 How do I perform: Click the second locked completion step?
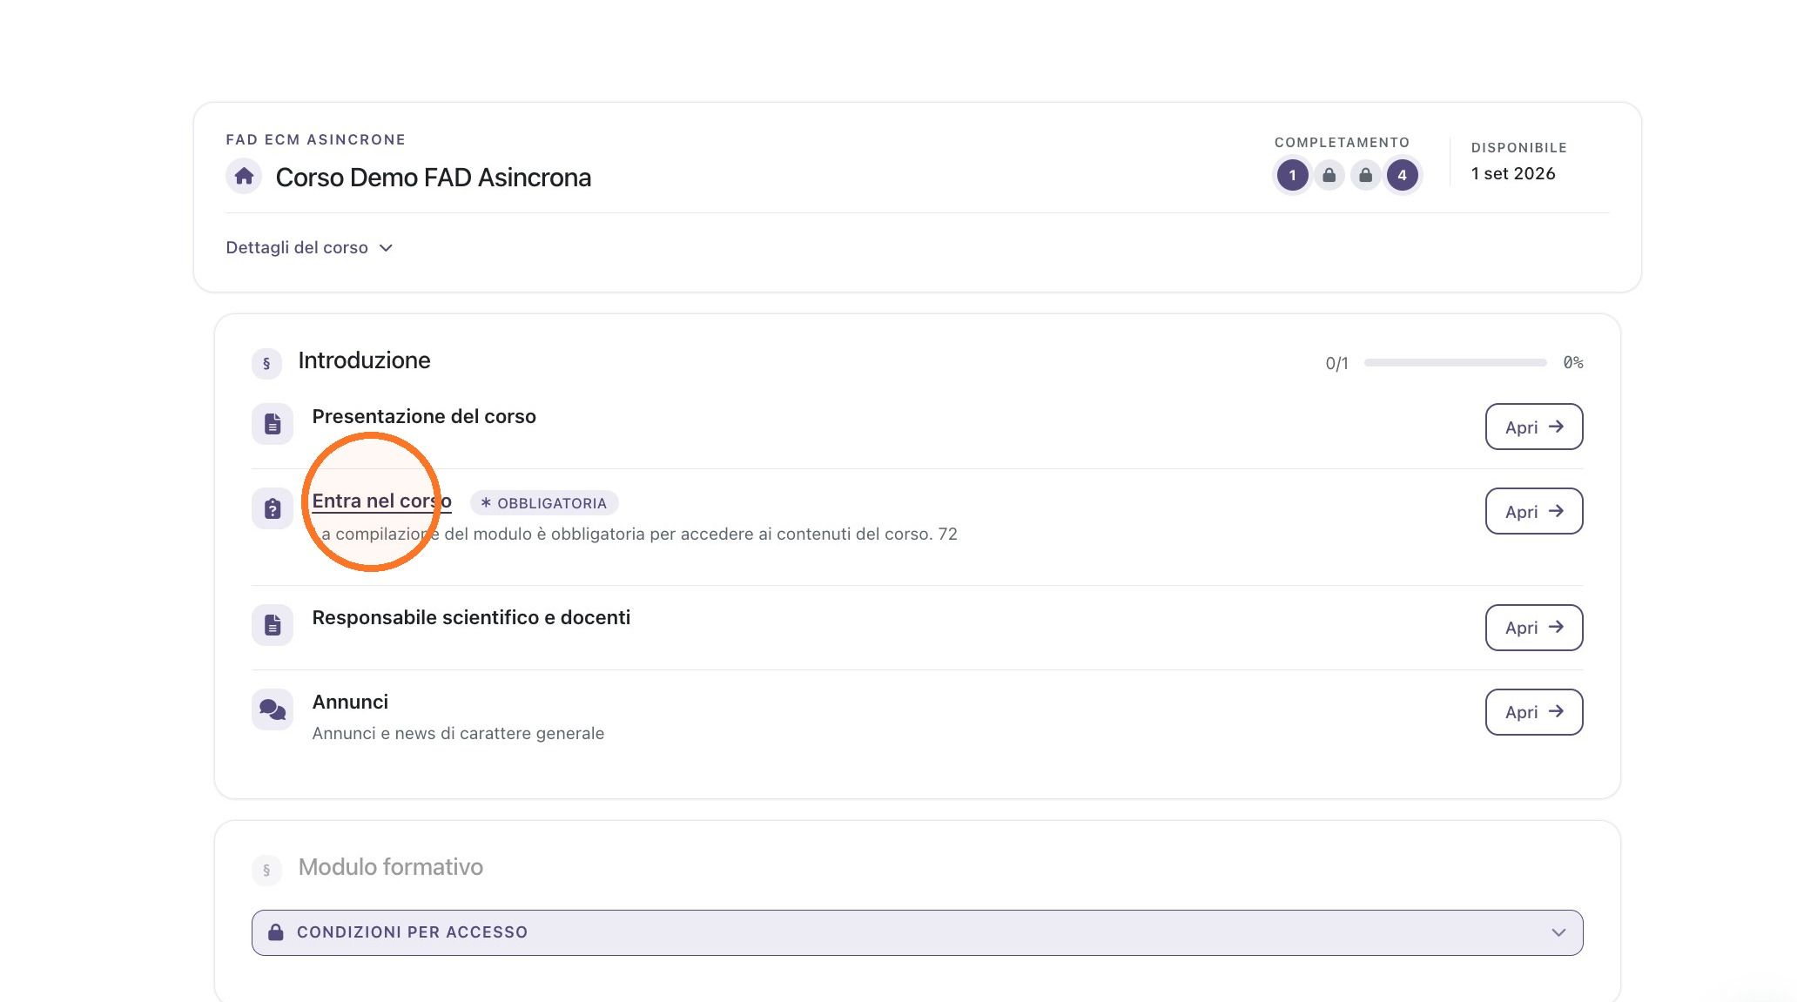1365,175
